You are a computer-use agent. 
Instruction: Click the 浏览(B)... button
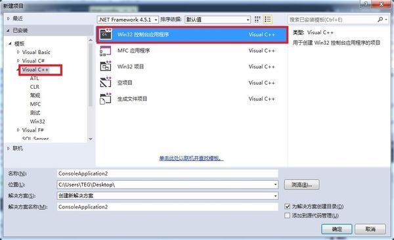tap(302, 185)
